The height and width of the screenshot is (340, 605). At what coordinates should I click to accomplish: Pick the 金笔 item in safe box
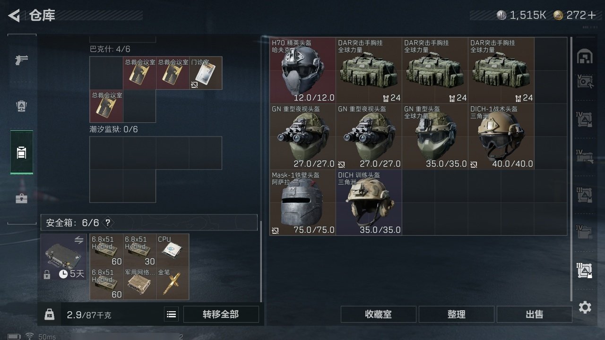click(x=173, y=283)
